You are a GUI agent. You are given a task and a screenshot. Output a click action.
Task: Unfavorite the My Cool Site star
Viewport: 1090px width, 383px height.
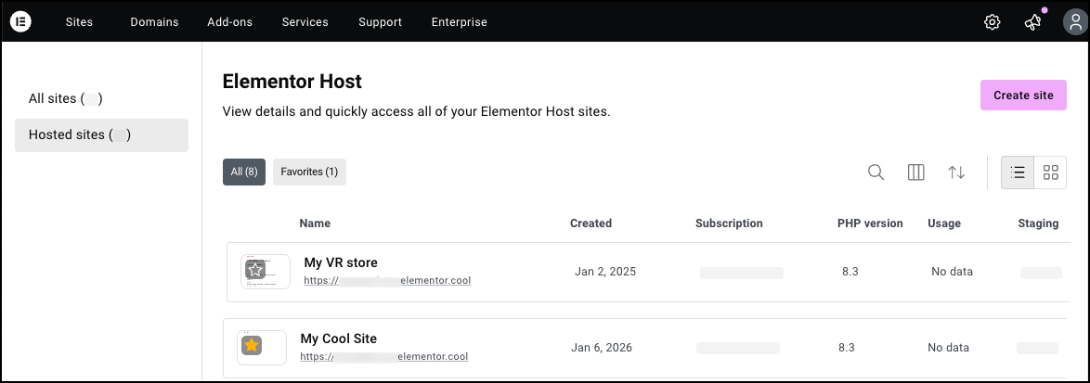[x=252, y=346]
